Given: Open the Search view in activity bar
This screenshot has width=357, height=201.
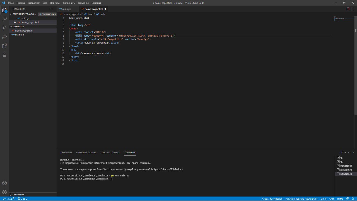Looking at the screenshot, I should (4, 19).
